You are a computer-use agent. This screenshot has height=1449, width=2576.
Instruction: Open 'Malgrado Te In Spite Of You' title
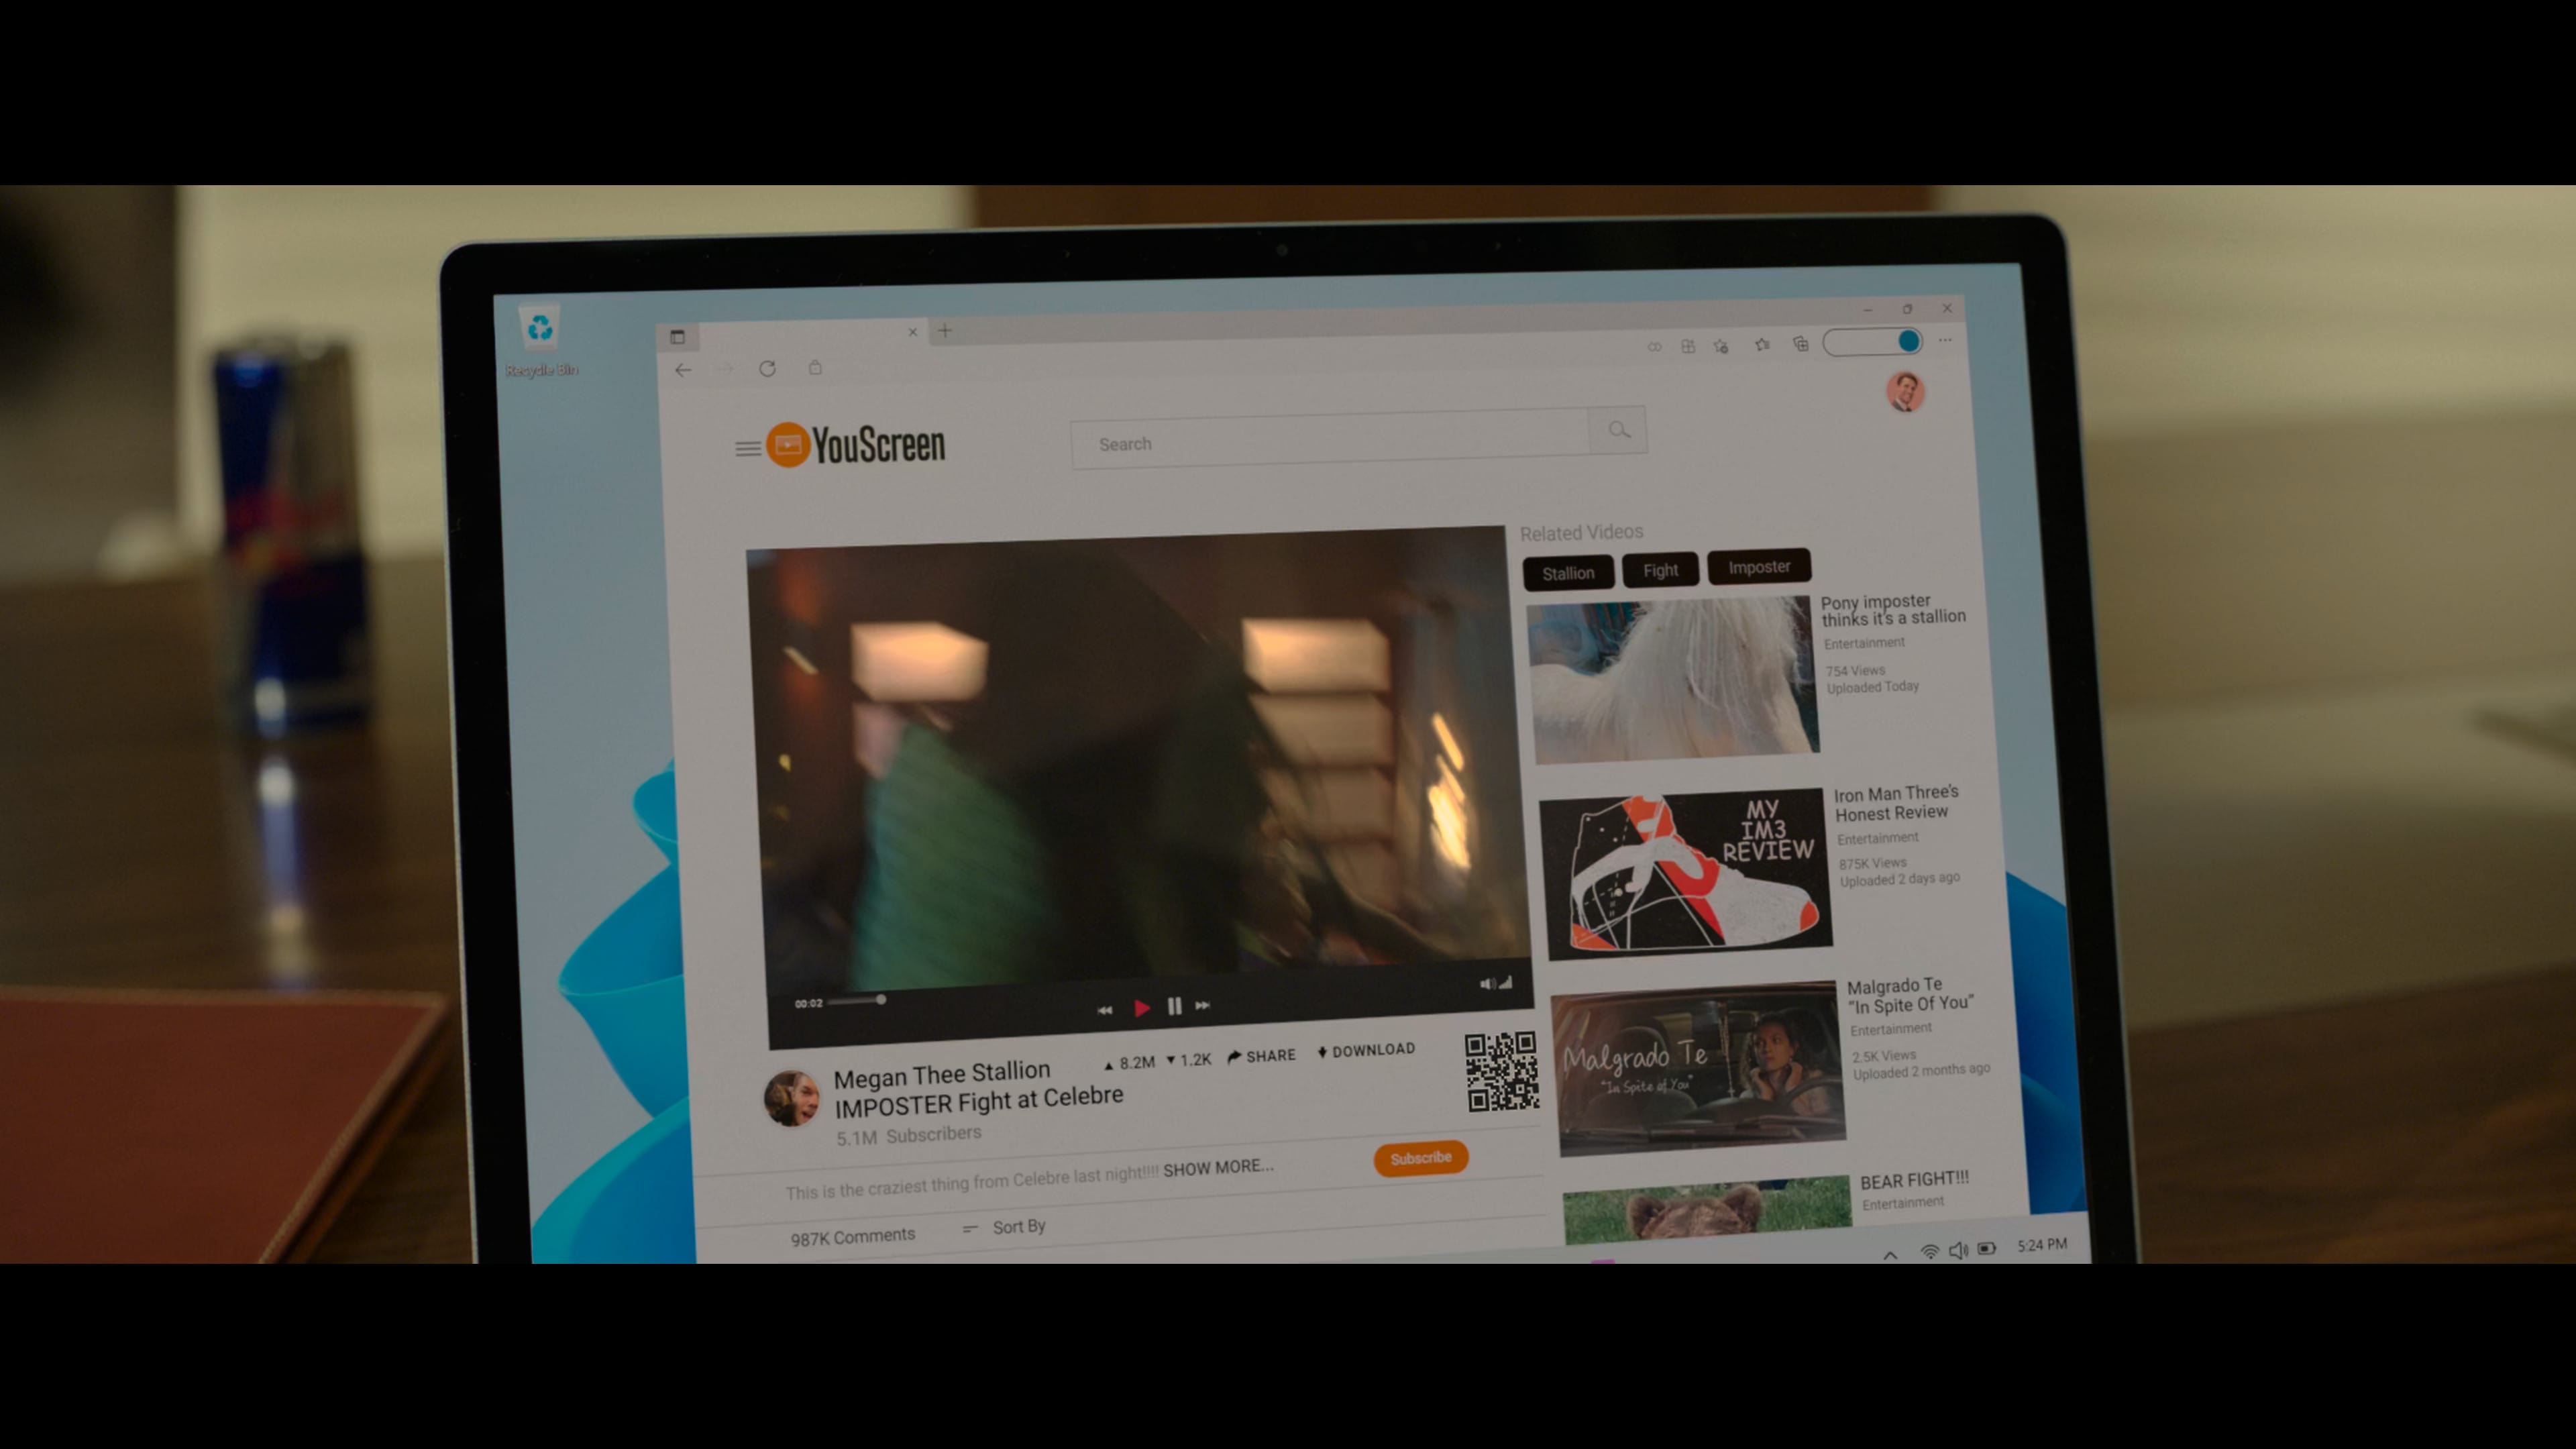(x=1910, y=995)
